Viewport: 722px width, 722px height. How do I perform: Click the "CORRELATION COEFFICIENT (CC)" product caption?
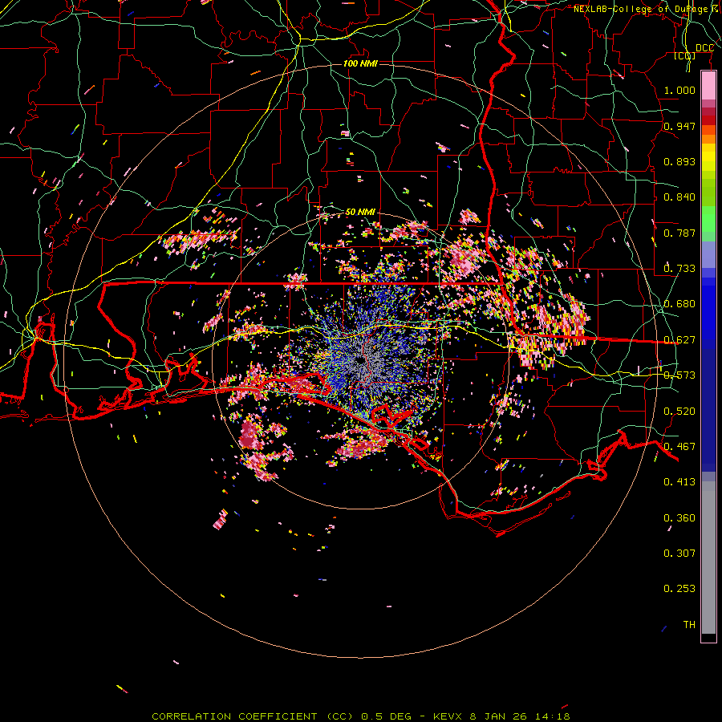pos(253,716)
